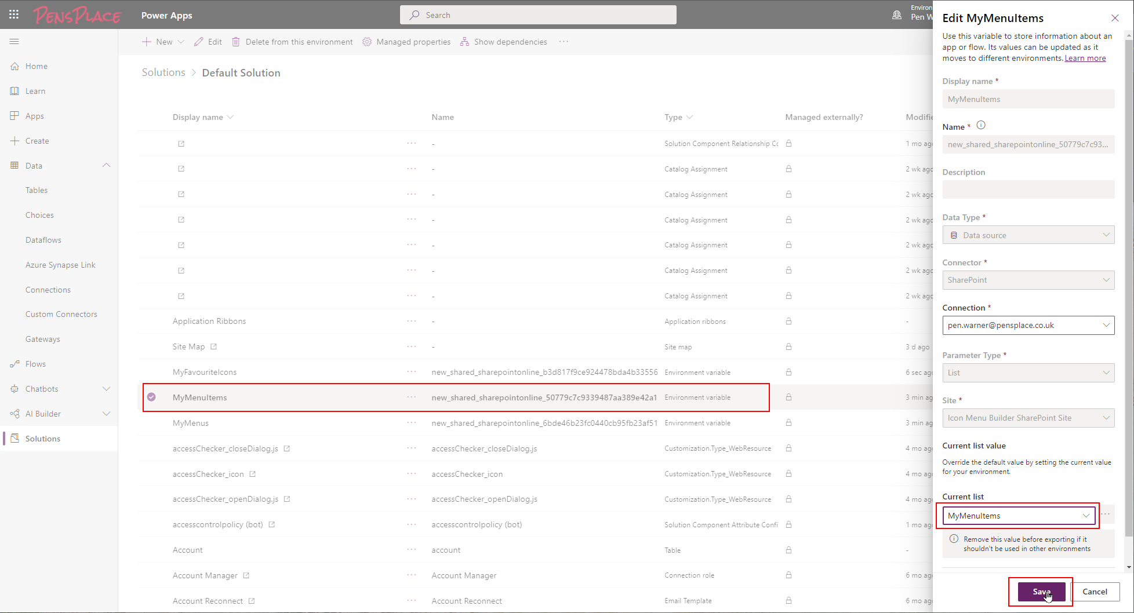Open accessChecker_closeDialog.js external link icon
Screen dimensions: 1134x613
(x=286, y=448)
